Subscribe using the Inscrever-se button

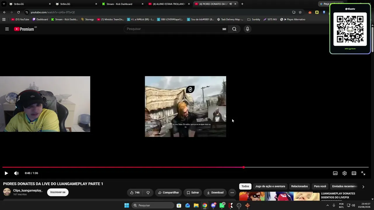tap(58, 192)
